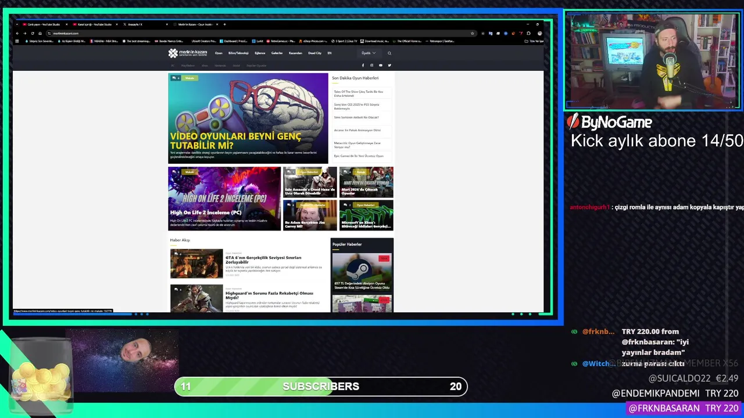Click the Makale tag on brain article
This screenshot has height=418, width=744.
(x=189, y=78)
